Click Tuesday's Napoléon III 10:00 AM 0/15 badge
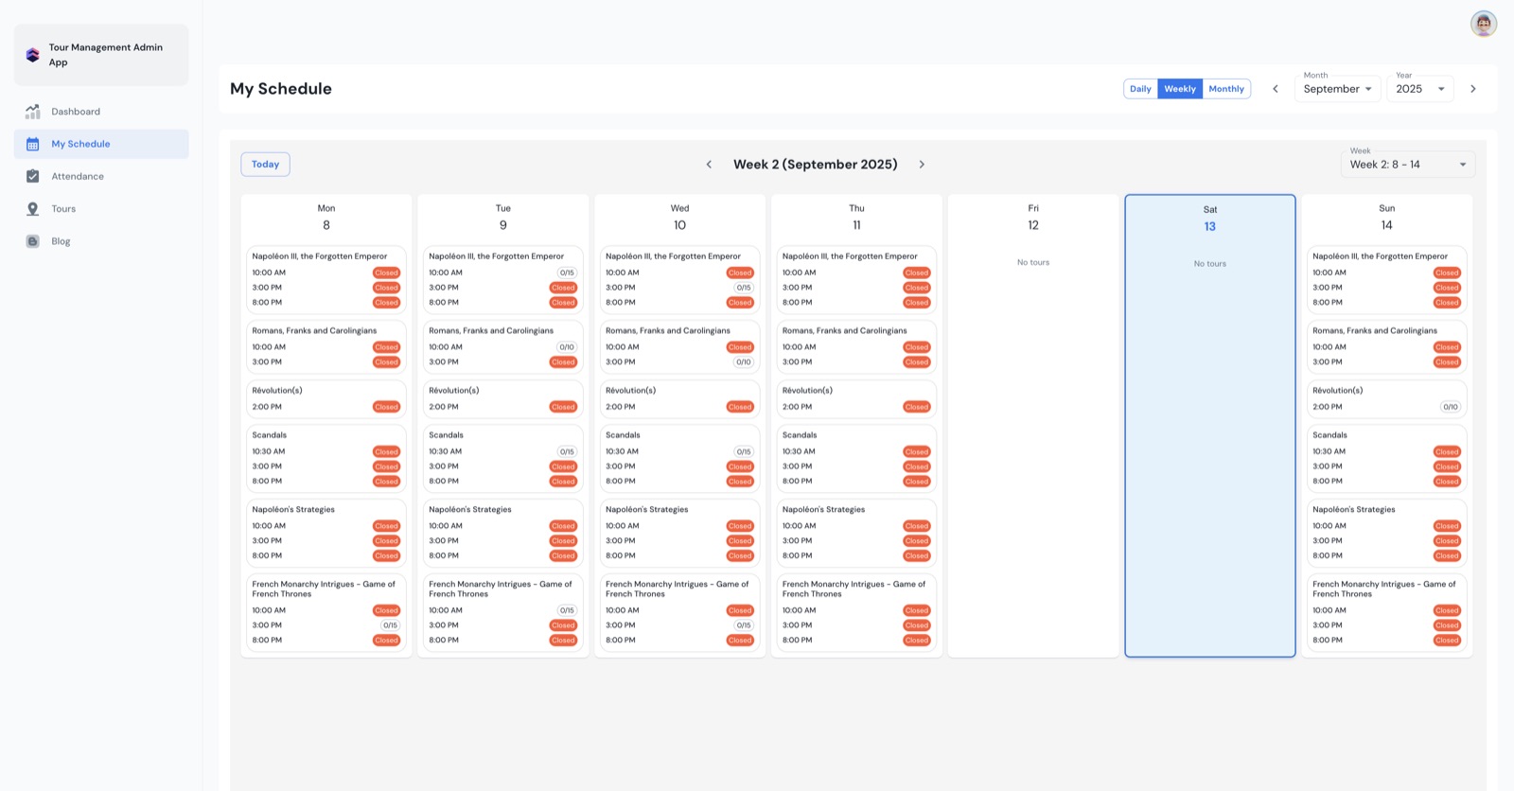This screenshot has width=1514, height=791. [567, 272]
